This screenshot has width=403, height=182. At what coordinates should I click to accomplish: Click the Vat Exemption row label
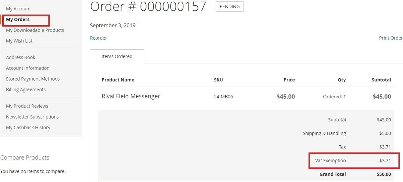click(x=330, y=161)
